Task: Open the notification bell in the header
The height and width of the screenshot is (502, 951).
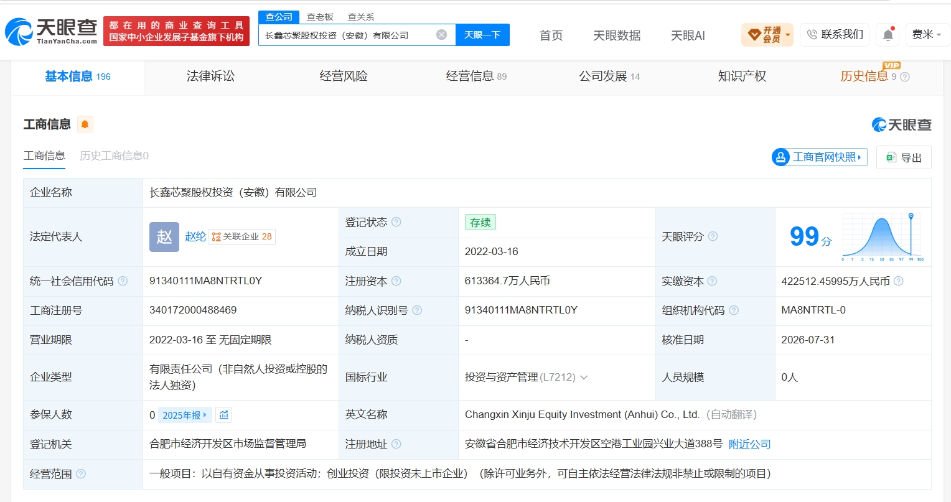Action: coord(888,35)
